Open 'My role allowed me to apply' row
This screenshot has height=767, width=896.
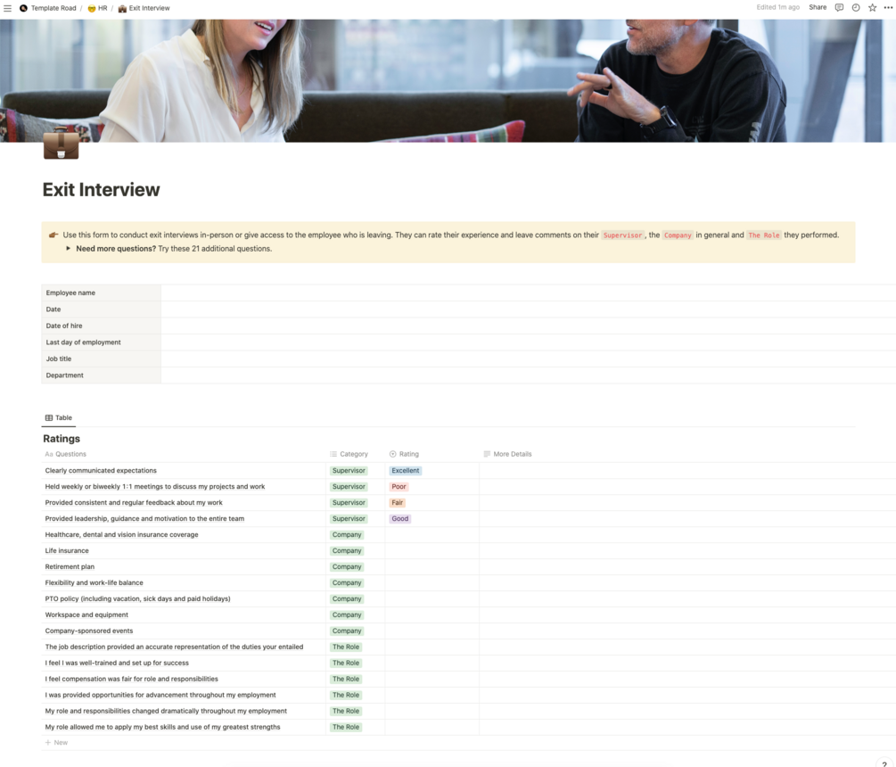[x=163, y=727]
